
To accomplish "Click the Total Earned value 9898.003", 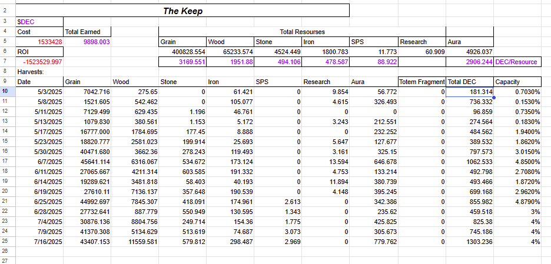I will click(87, 42).
